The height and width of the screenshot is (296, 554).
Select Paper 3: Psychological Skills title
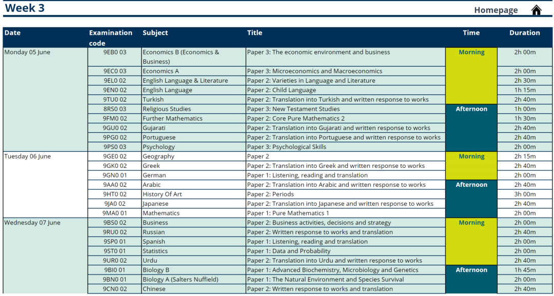(287, 147)
